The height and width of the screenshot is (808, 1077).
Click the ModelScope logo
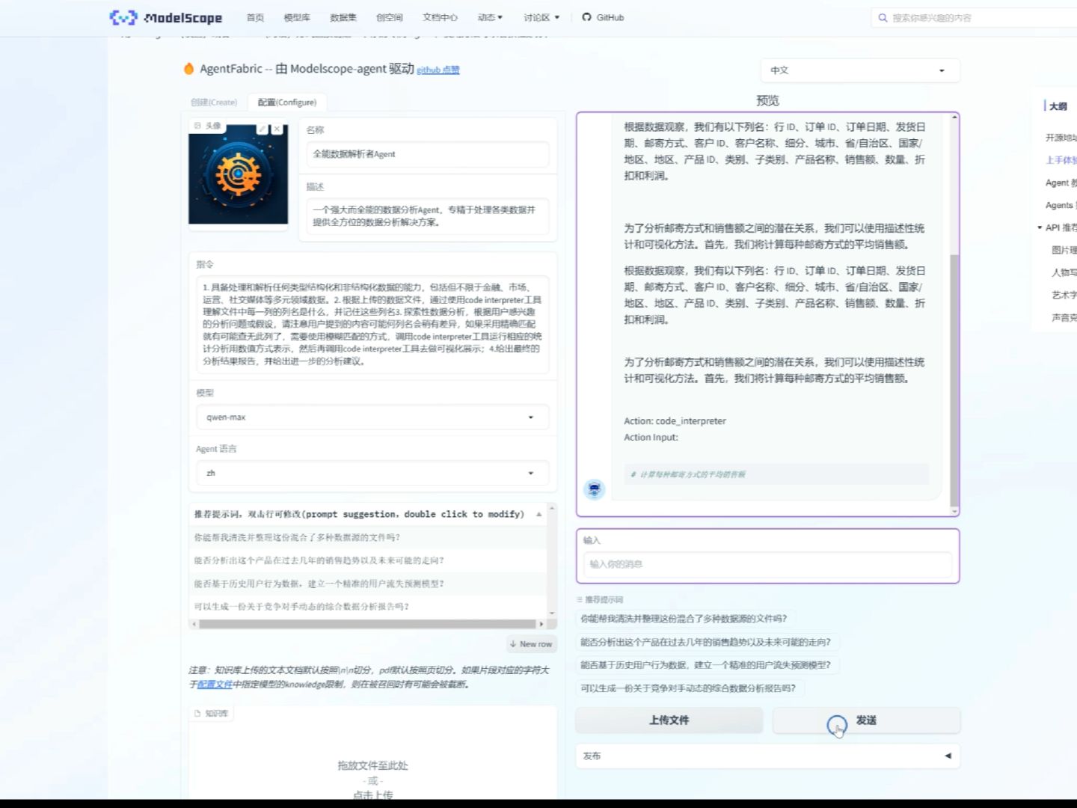pos(166,17)
